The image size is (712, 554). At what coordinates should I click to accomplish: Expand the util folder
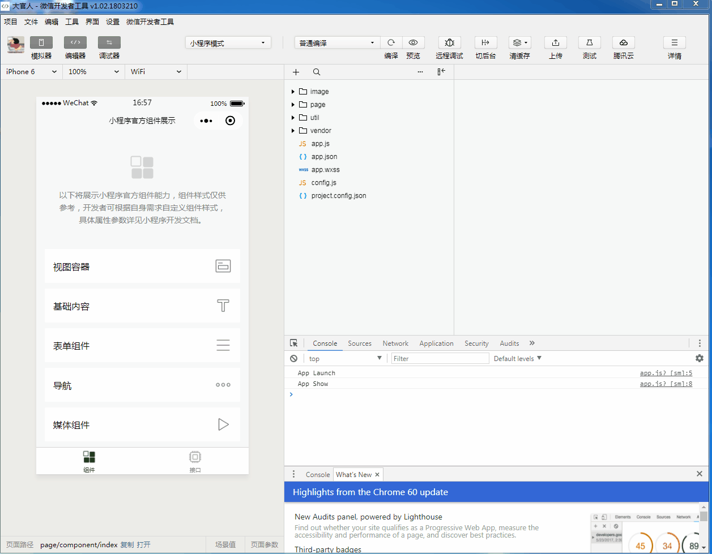tap(293, 118)
